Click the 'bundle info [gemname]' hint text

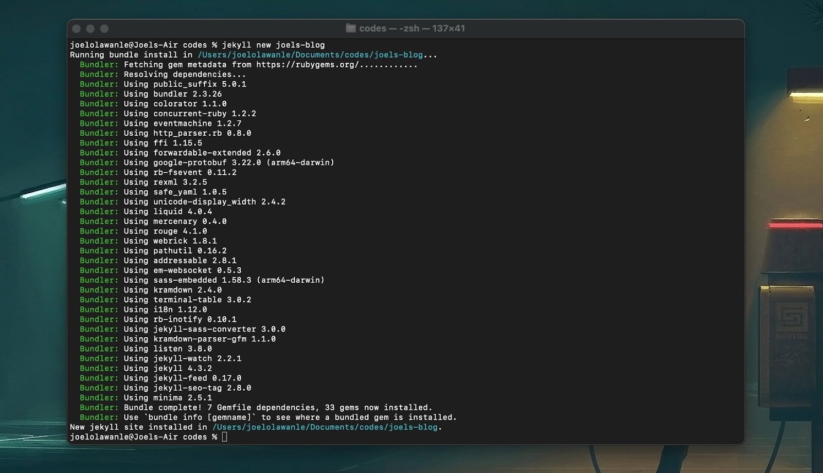point(199,417)
